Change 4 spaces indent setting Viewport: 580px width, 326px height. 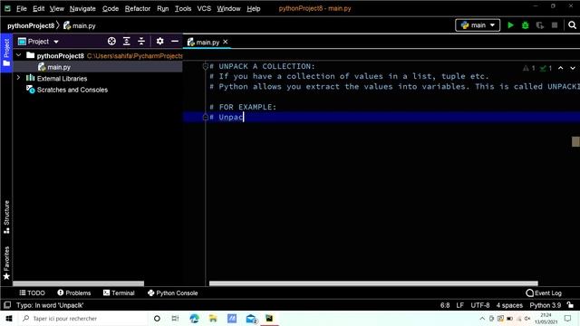click(x=509, y=305)
